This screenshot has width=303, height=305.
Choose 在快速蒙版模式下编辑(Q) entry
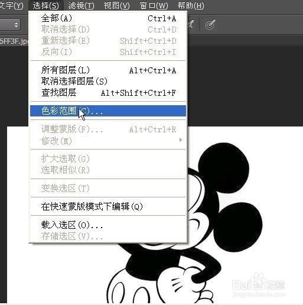tap(108, 206)
